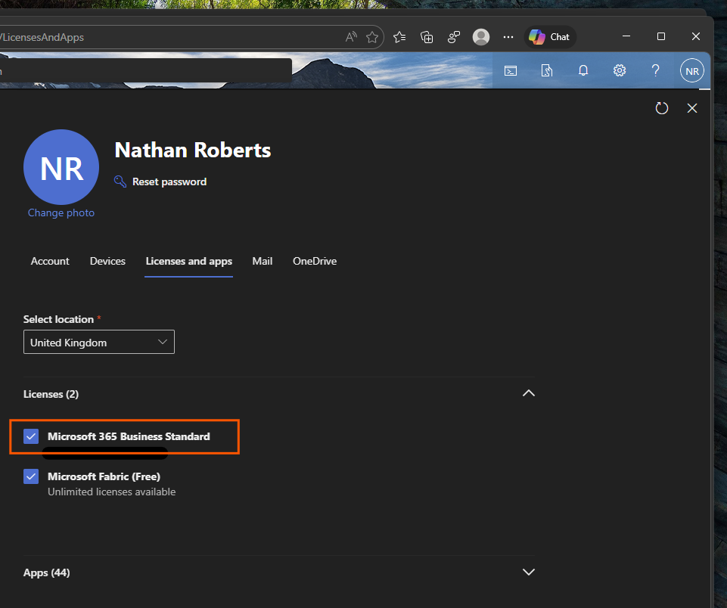This screenshot has width=727, height=608.
Task: Refresh the user details panel
Action: click(x=662, y=108)
